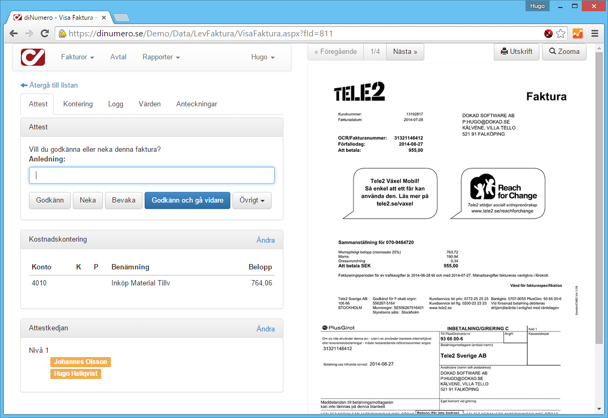Open the orange chart extension icon
This screenshot has width=608, height=418.
coord(578,34)
